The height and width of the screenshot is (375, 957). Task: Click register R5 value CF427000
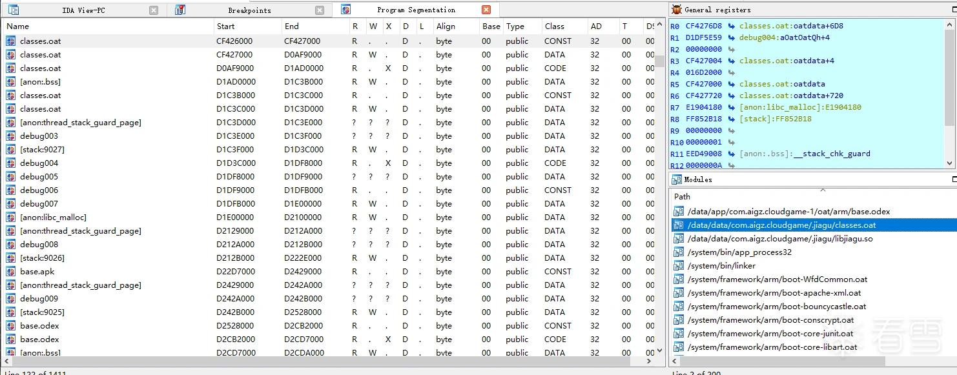pos(704,84)
